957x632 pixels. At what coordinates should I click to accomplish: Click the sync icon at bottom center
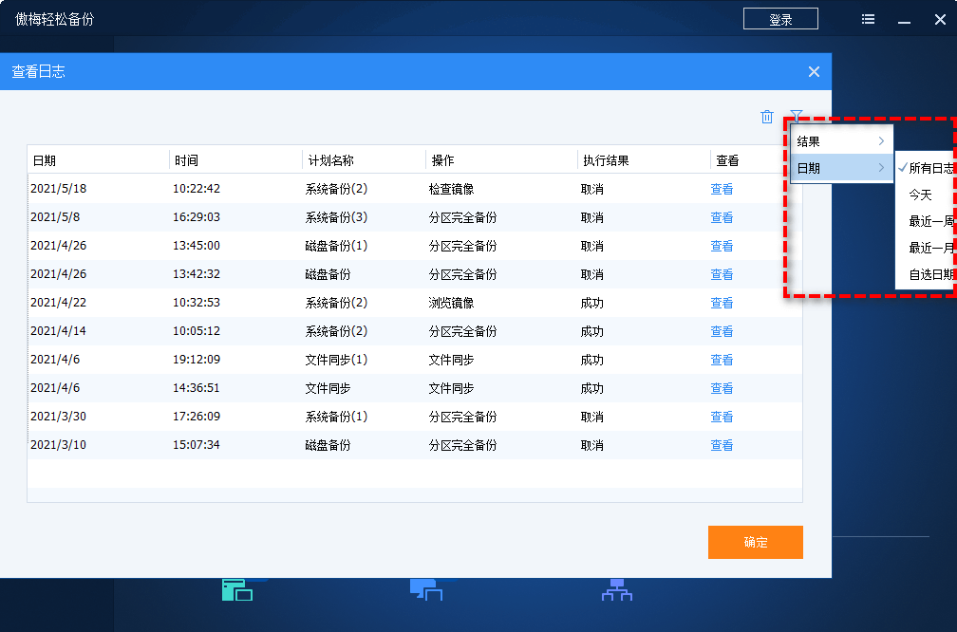[x=426, y=590]
